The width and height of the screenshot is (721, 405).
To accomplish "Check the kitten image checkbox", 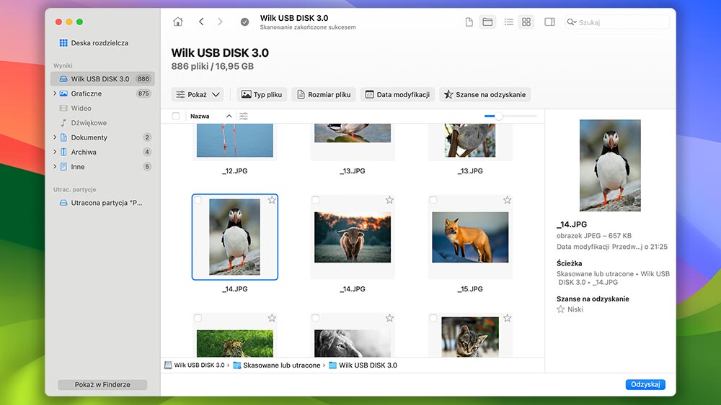I will 433,318.
